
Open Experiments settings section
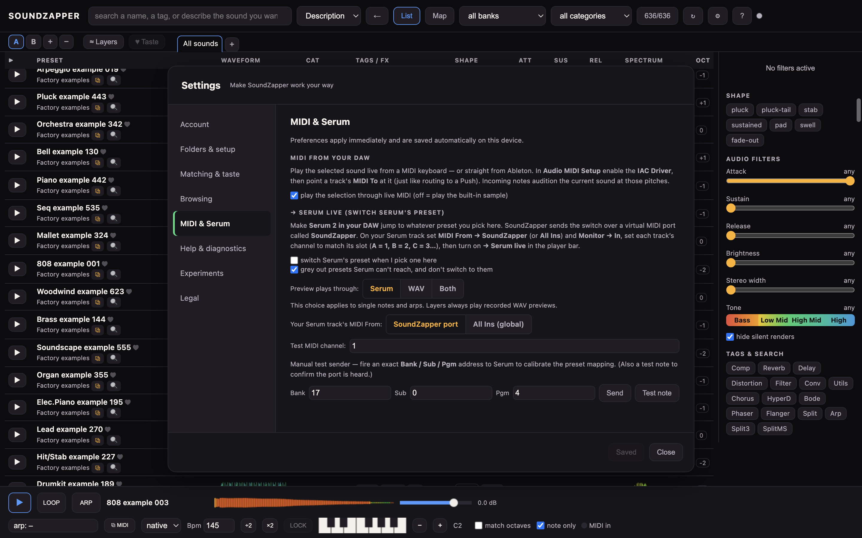222,273
